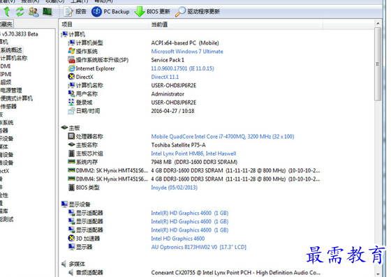
Task: Select the Service Pack 1 value
Action: coord(168,60)
